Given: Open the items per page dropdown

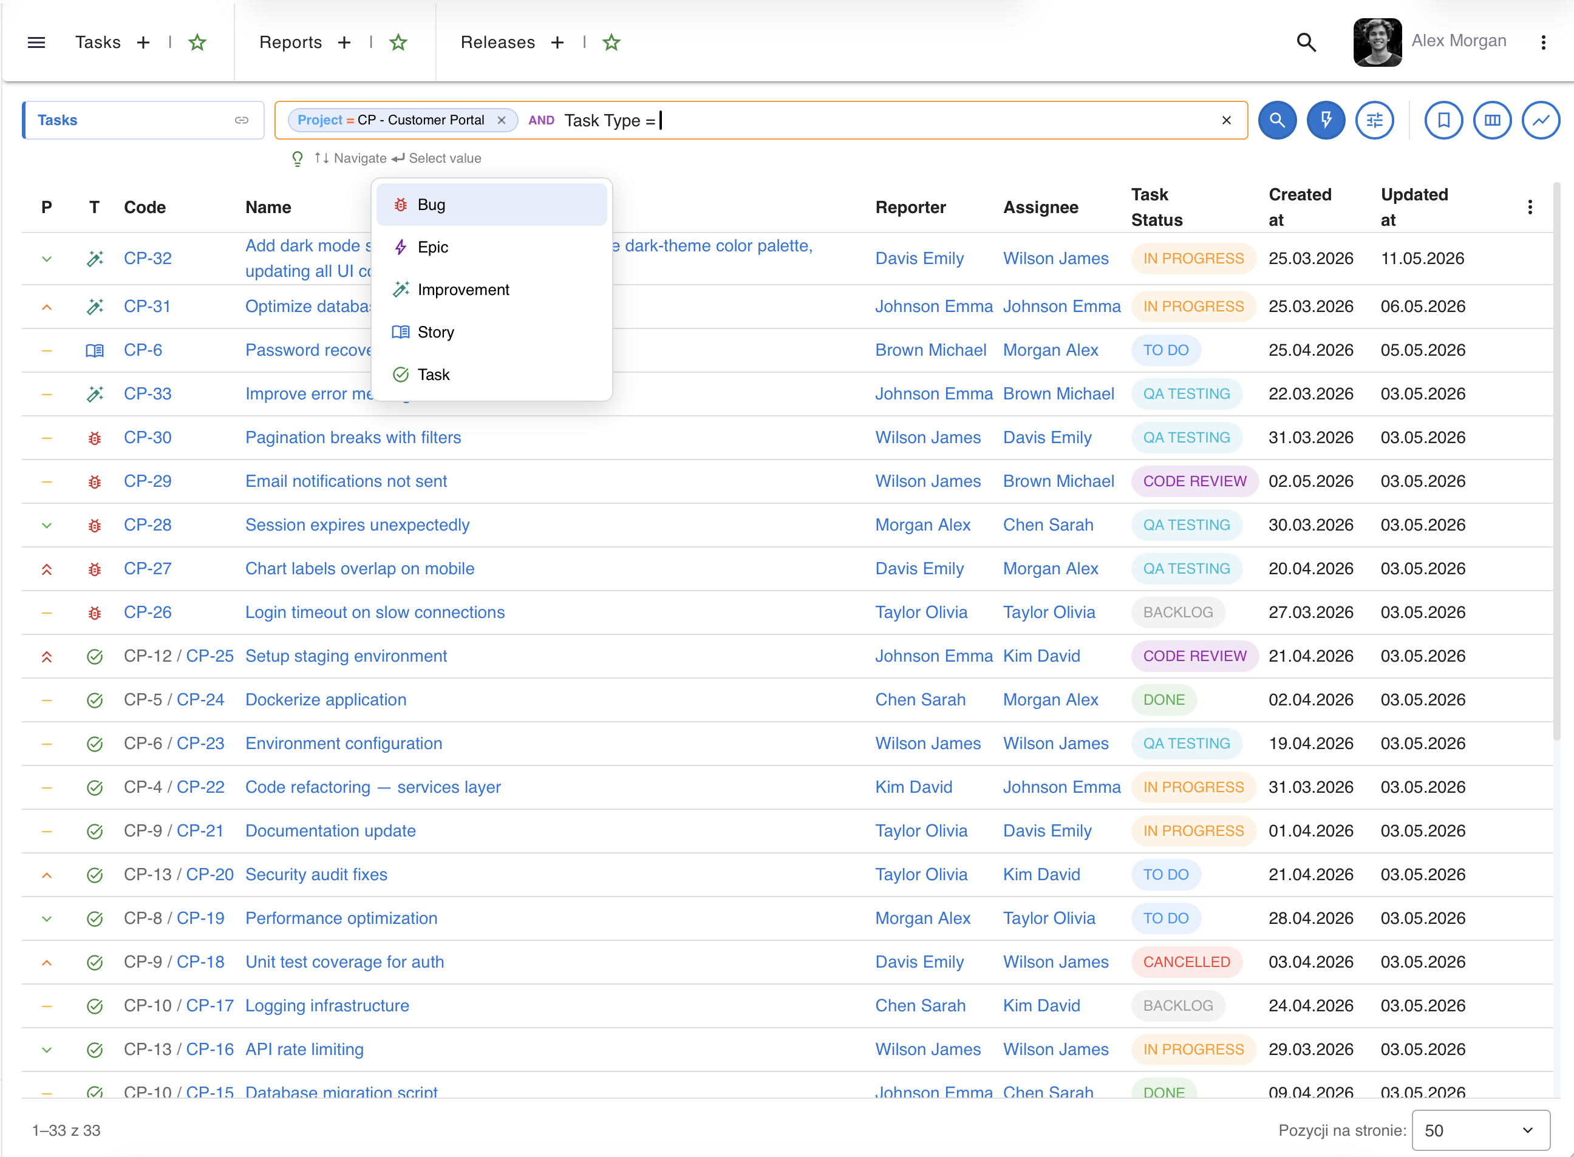Looking at the screenshot, I should pyautogui.click(x=1481, y=1130).
